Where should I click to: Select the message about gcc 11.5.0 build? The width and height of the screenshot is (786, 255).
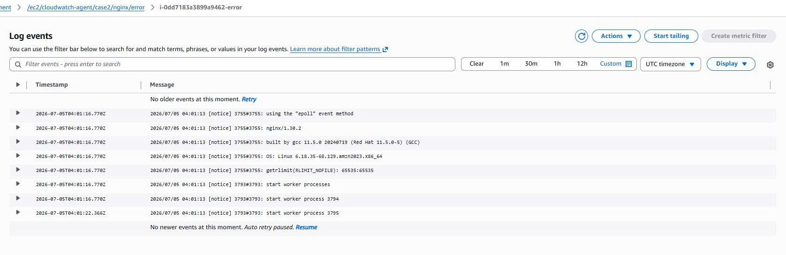(x=285, y=142)
